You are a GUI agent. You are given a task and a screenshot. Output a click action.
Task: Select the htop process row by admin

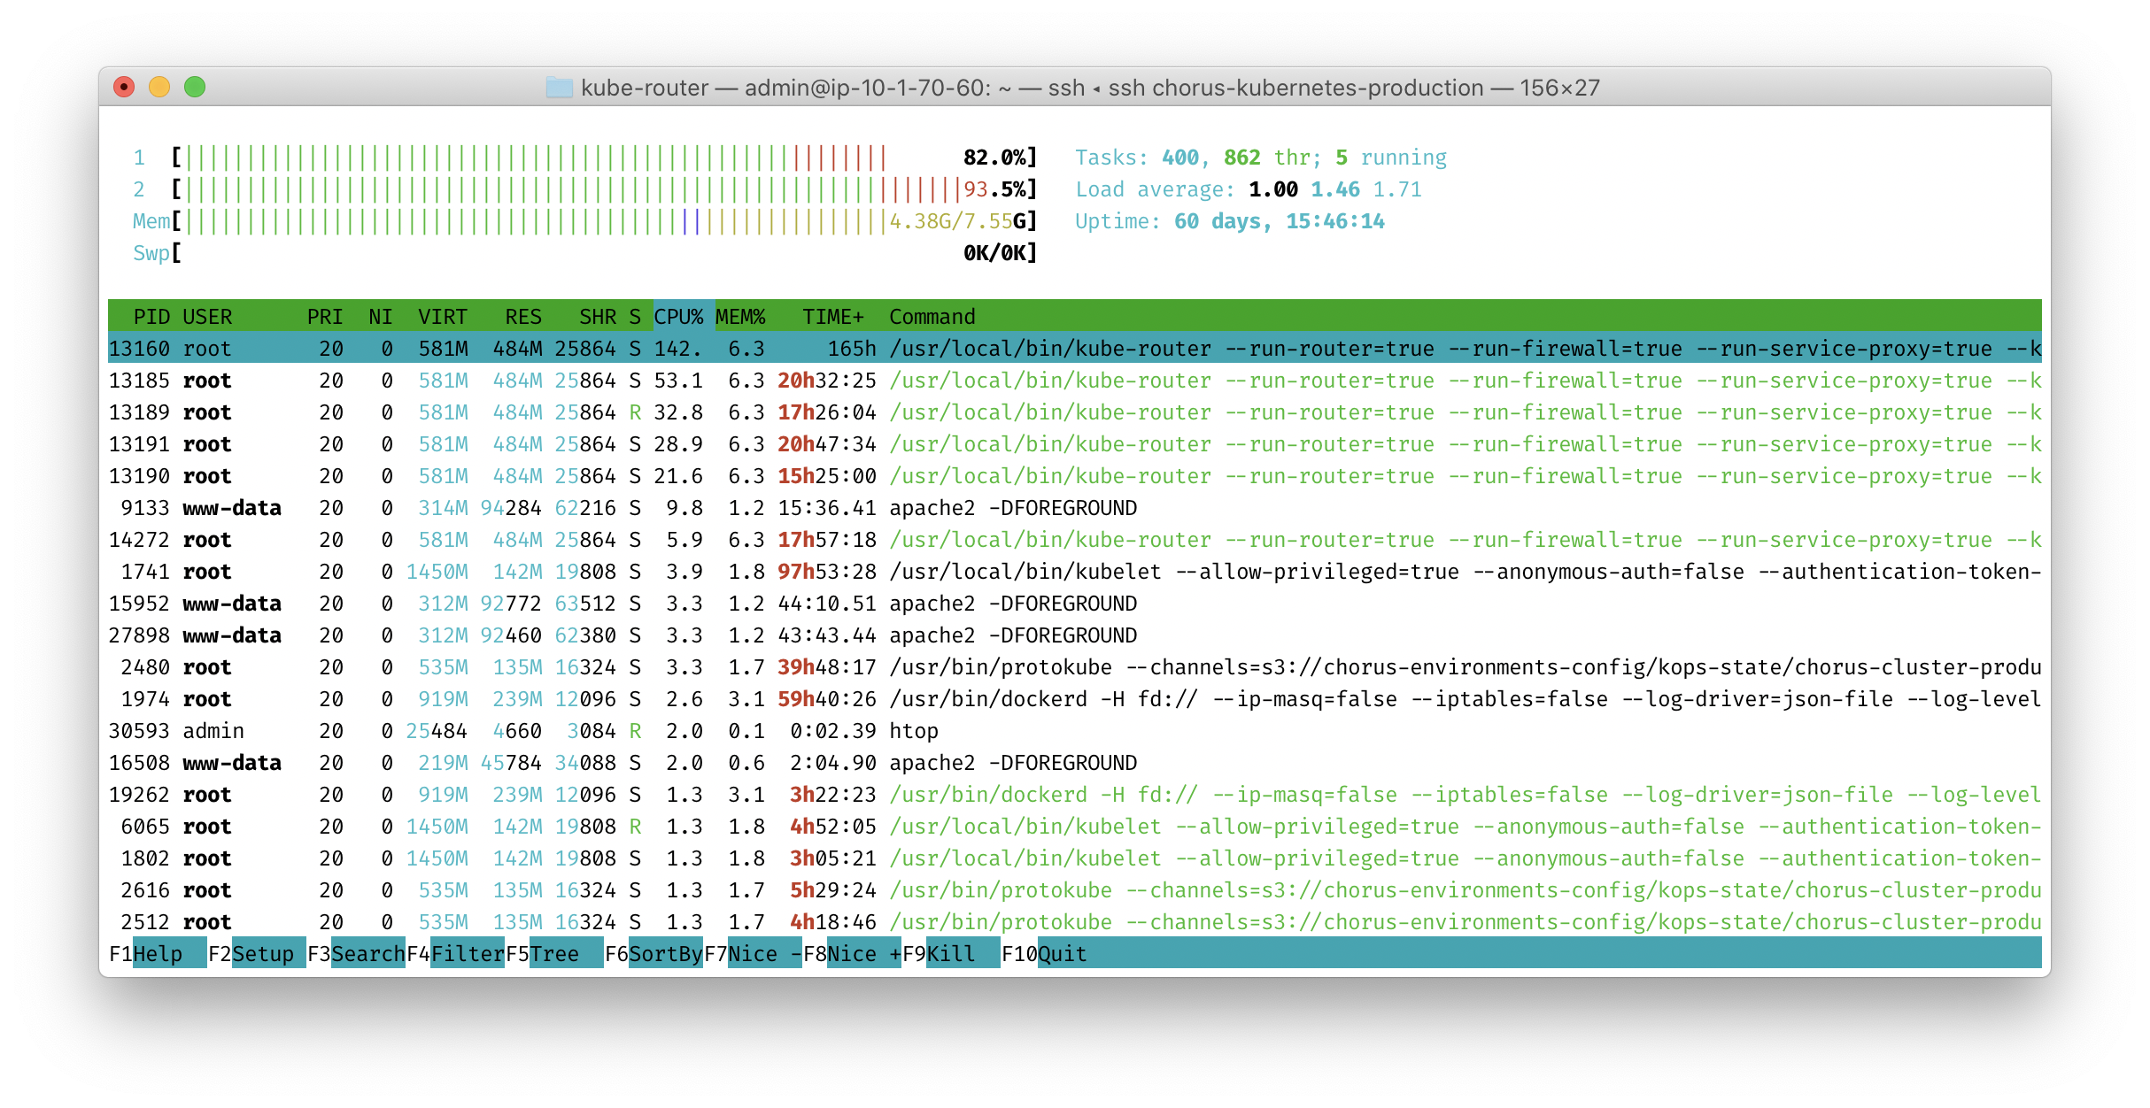(912, 731)
